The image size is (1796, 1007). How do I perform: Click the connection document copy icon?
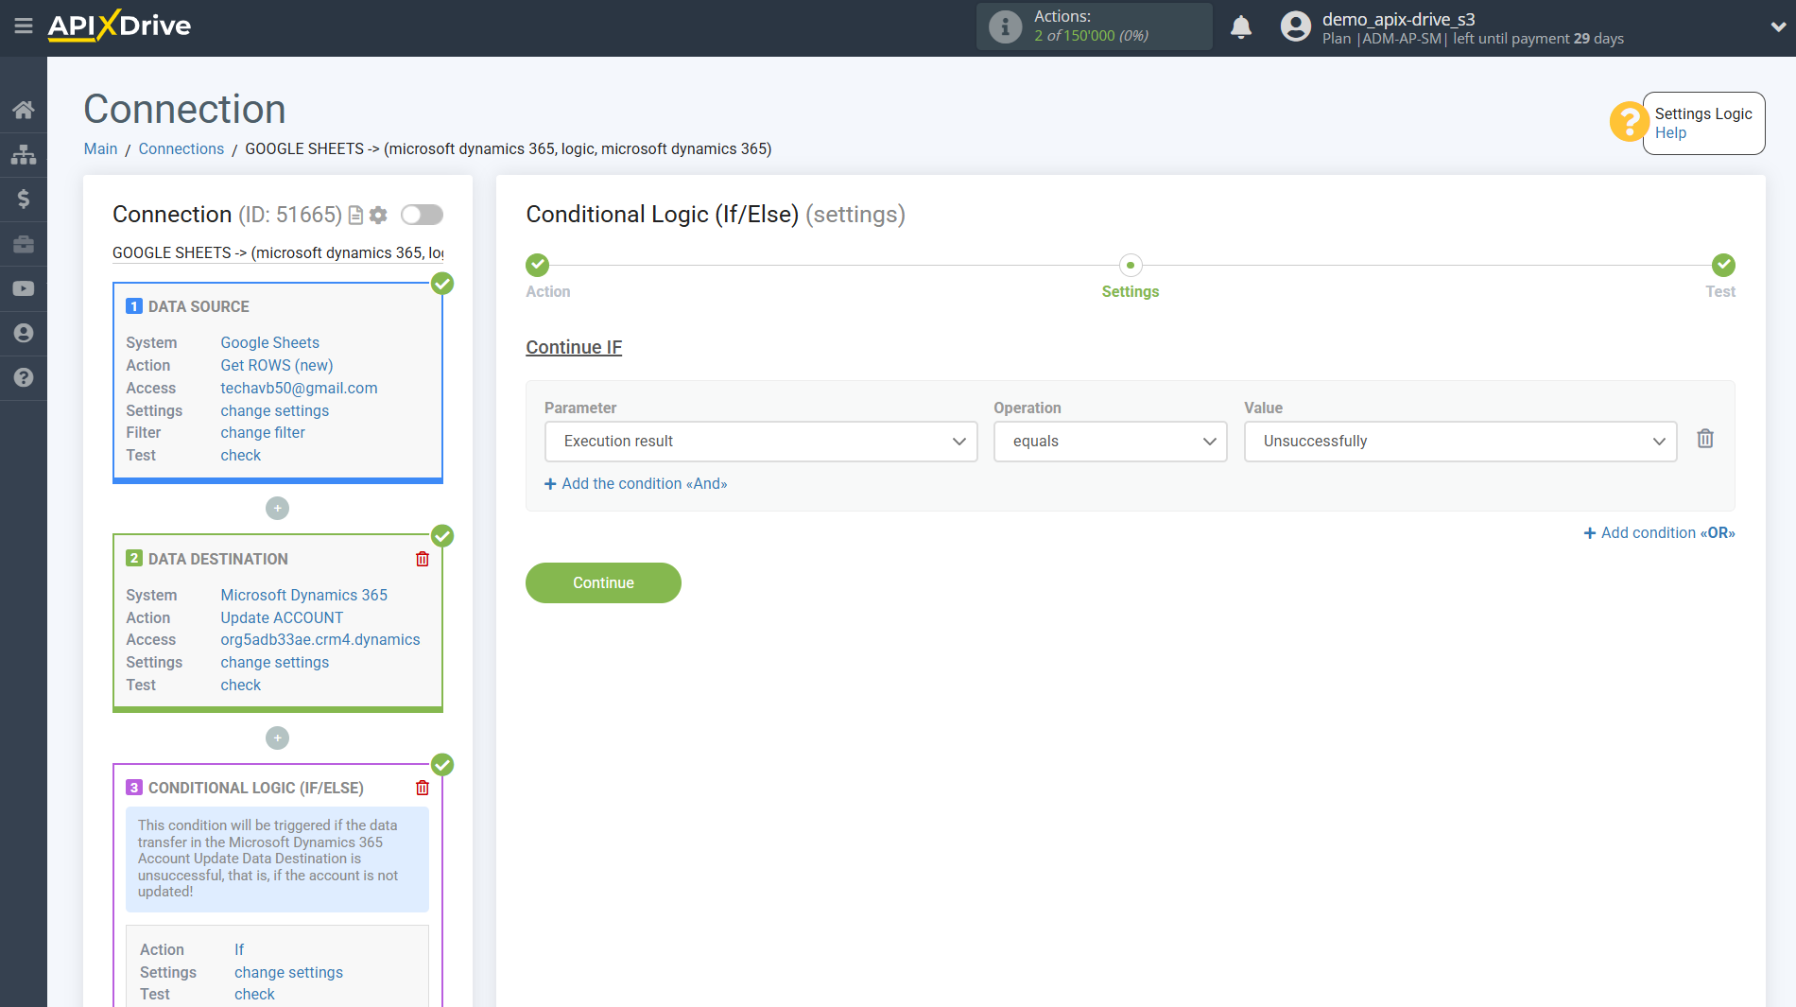click(355, 216)
